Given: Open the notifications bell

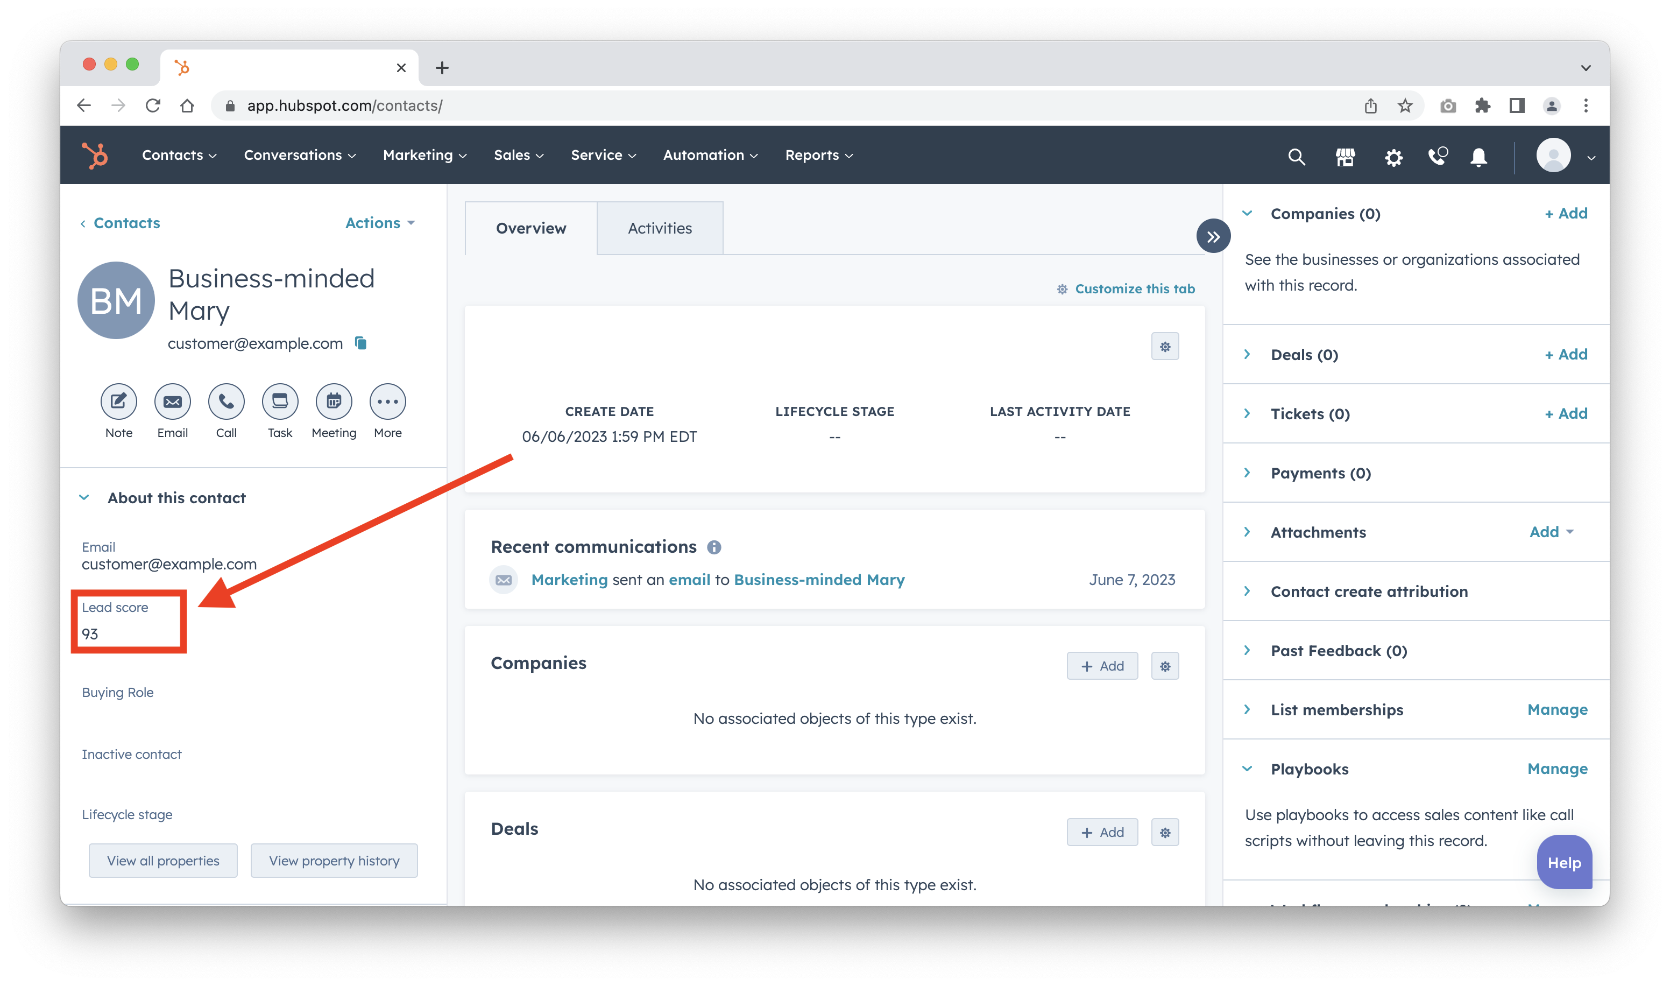Looking at the screenshot, I should click(1479, 157).
